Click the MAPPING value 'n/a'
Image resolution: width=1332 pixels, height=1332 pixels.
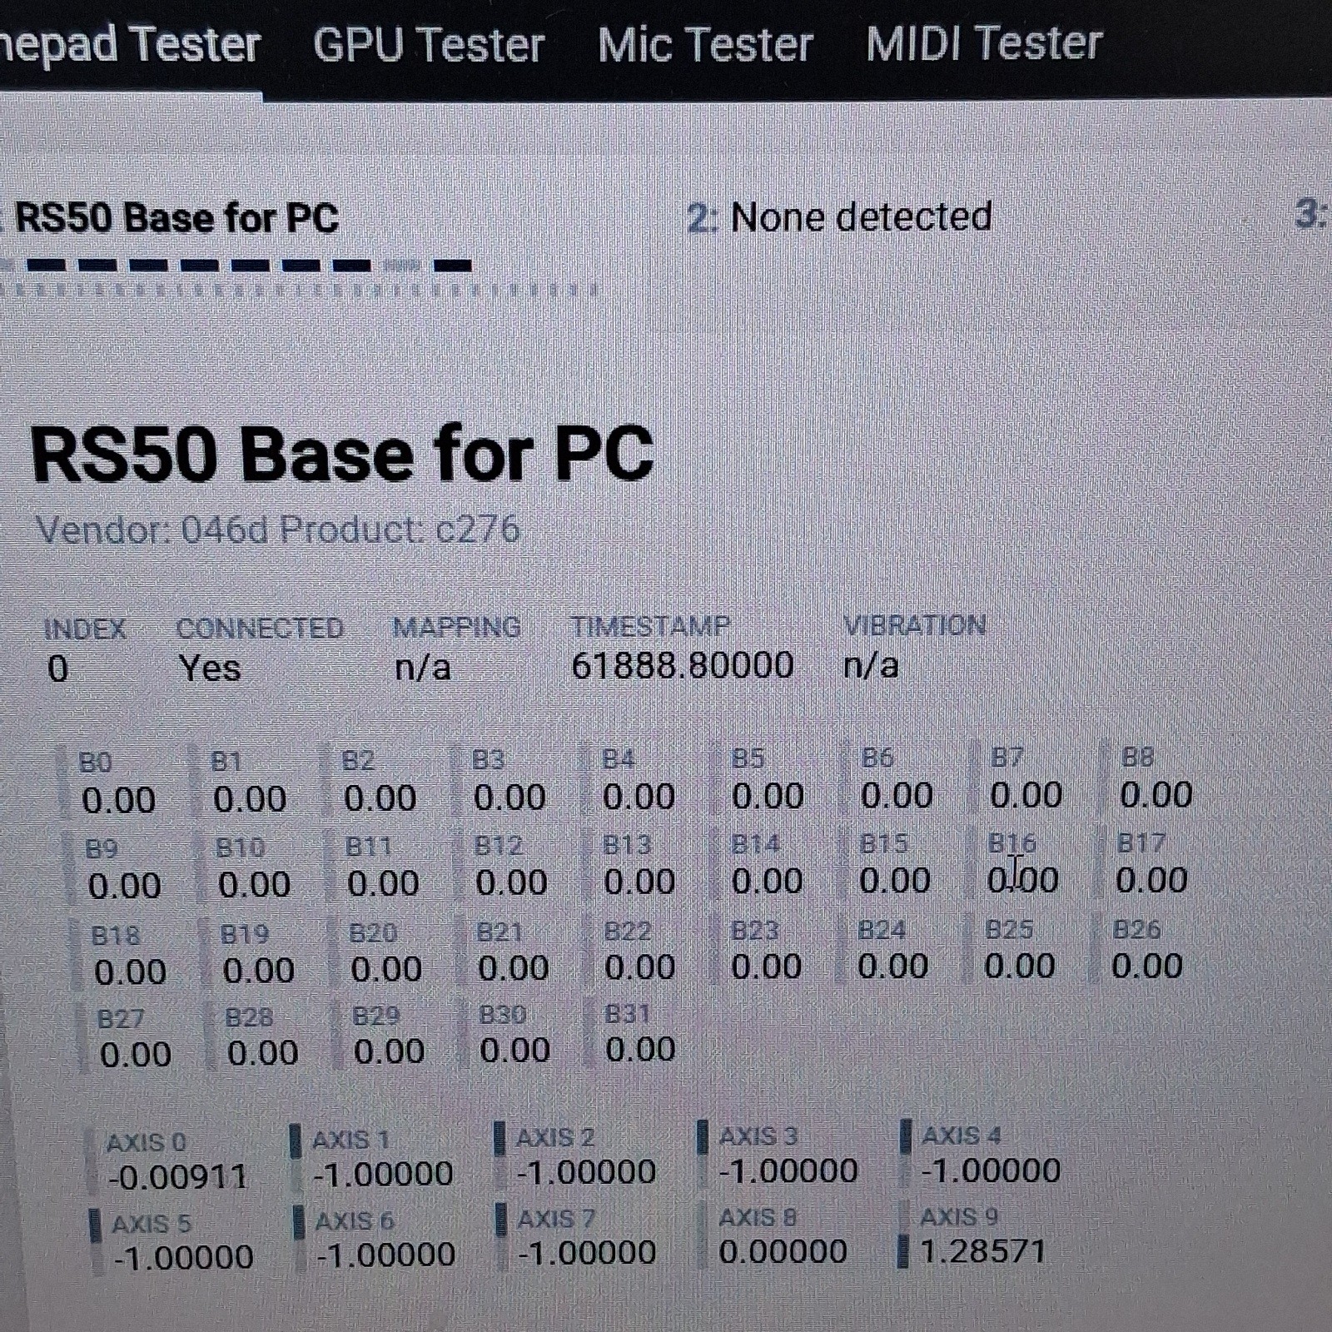click(423, 667)
